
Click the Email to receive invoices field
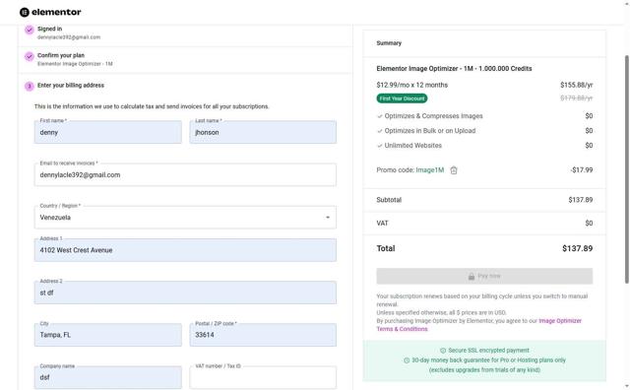click(x=185, y=175)
